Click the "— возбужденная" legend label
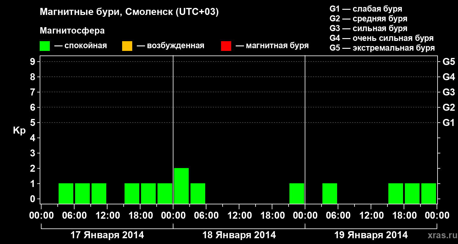 tap(170, 46)
